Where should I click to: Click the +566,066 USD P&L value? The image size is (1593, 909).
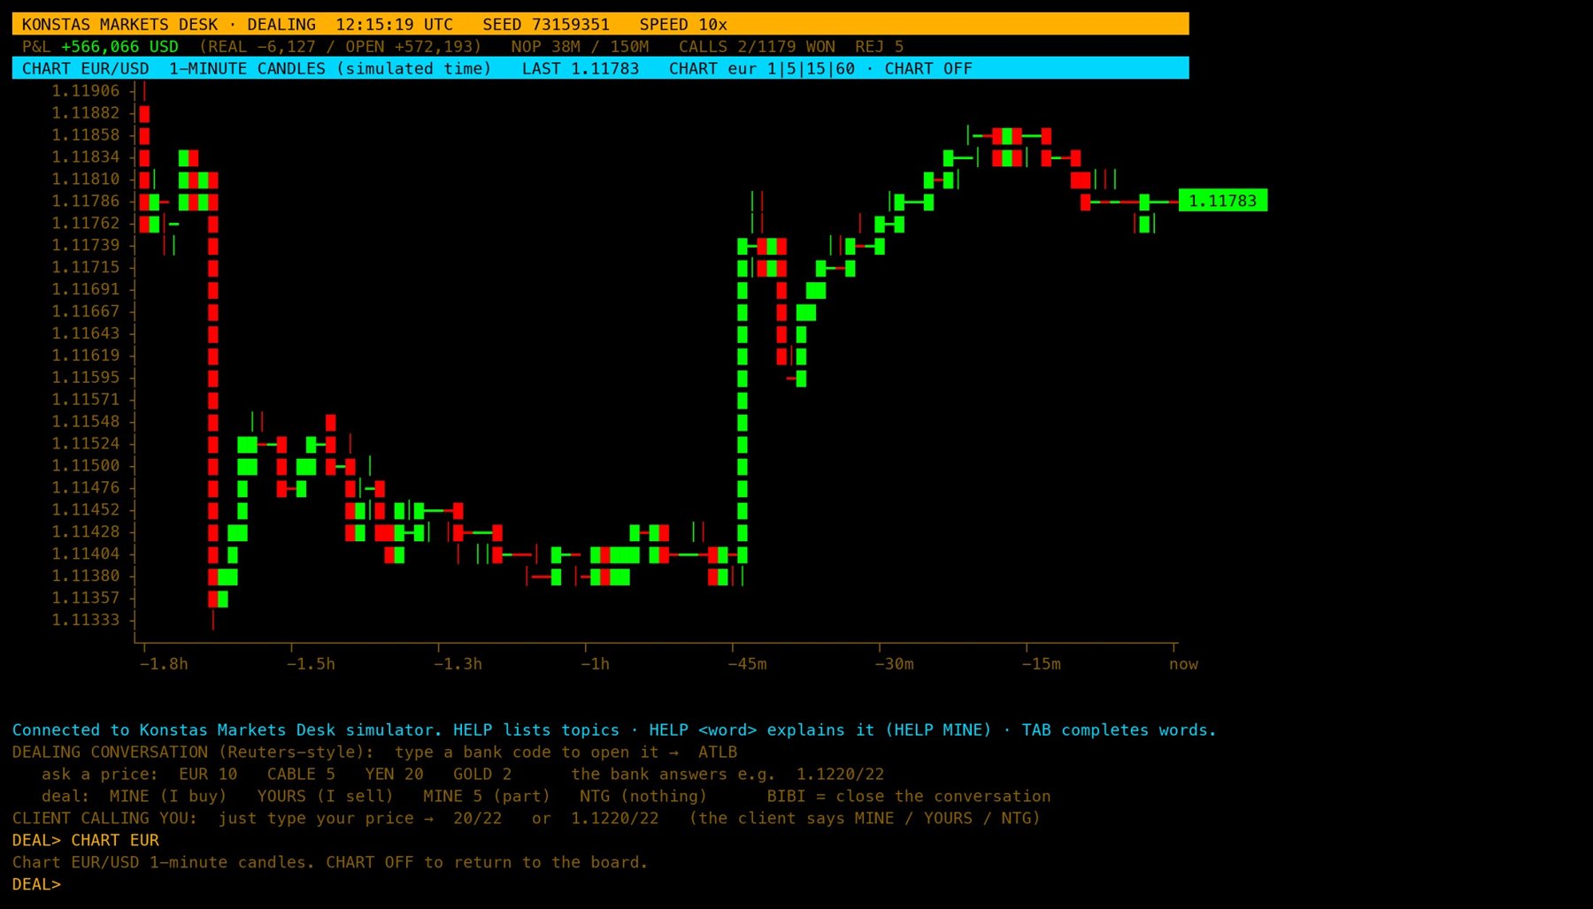(x=119, y=47)
